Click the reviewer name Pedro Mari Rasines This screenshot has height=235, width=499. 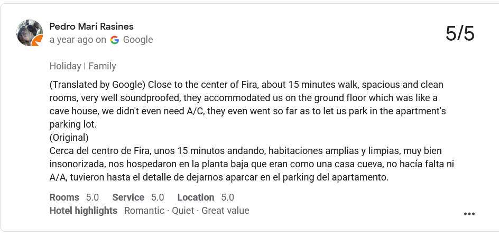click(x=91, y=26)
